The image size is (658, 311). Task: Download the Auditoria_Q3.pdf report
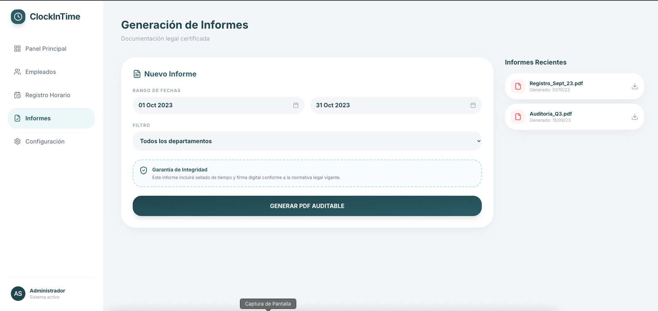pos(634,117)
